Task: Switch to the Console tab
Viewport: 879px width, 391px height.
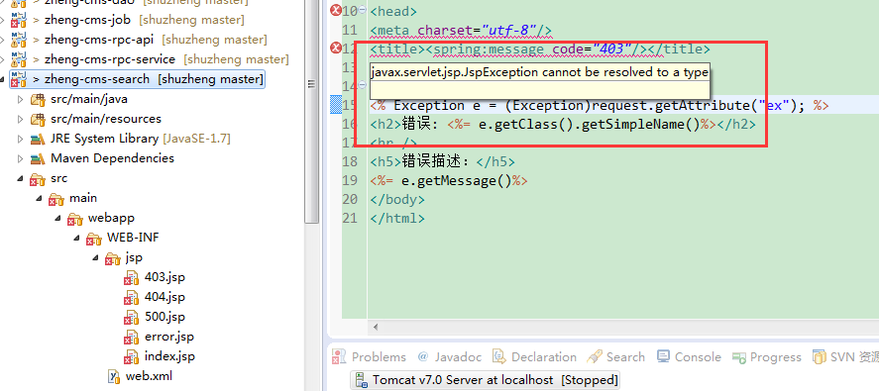Action: [x=689, y=356]
